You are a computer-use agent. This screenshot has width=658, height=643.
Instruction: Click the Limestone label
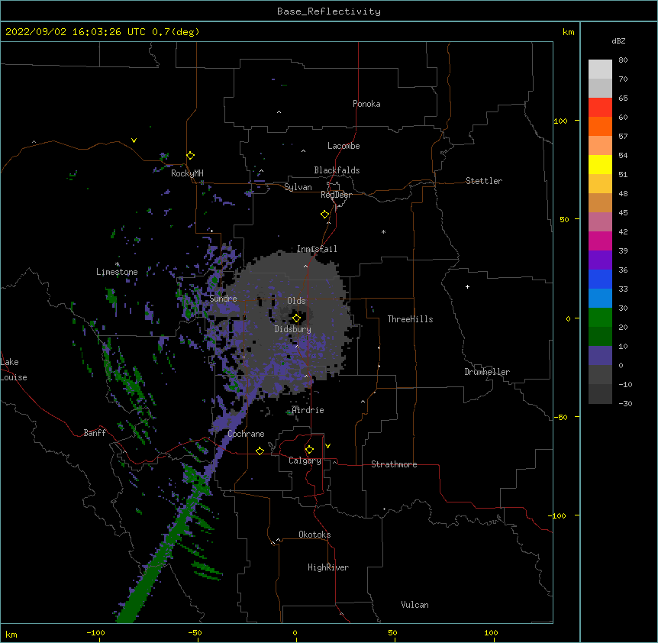click(x=117, y=272)
